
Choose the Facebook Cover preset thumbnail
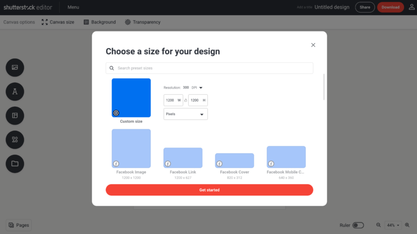click(x=234, y=161)
